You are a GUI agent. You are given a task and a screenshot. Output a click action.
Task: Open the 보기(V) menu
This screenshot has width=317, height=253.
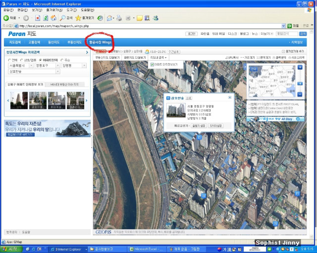pos(37,10)
